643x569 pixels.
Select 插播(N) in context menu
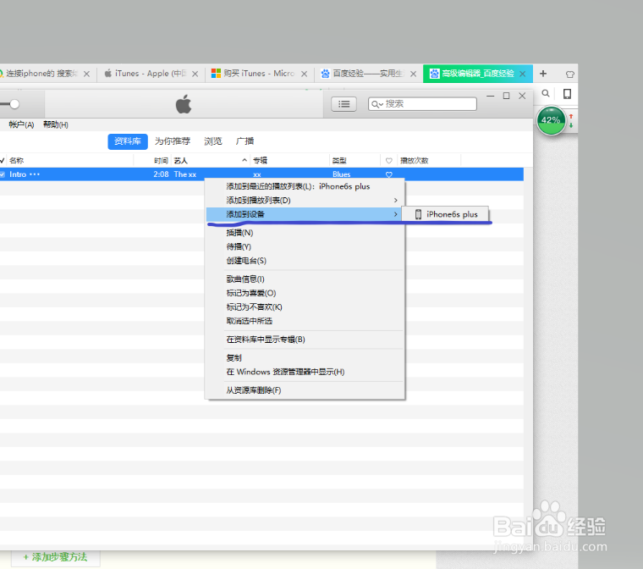305,233
